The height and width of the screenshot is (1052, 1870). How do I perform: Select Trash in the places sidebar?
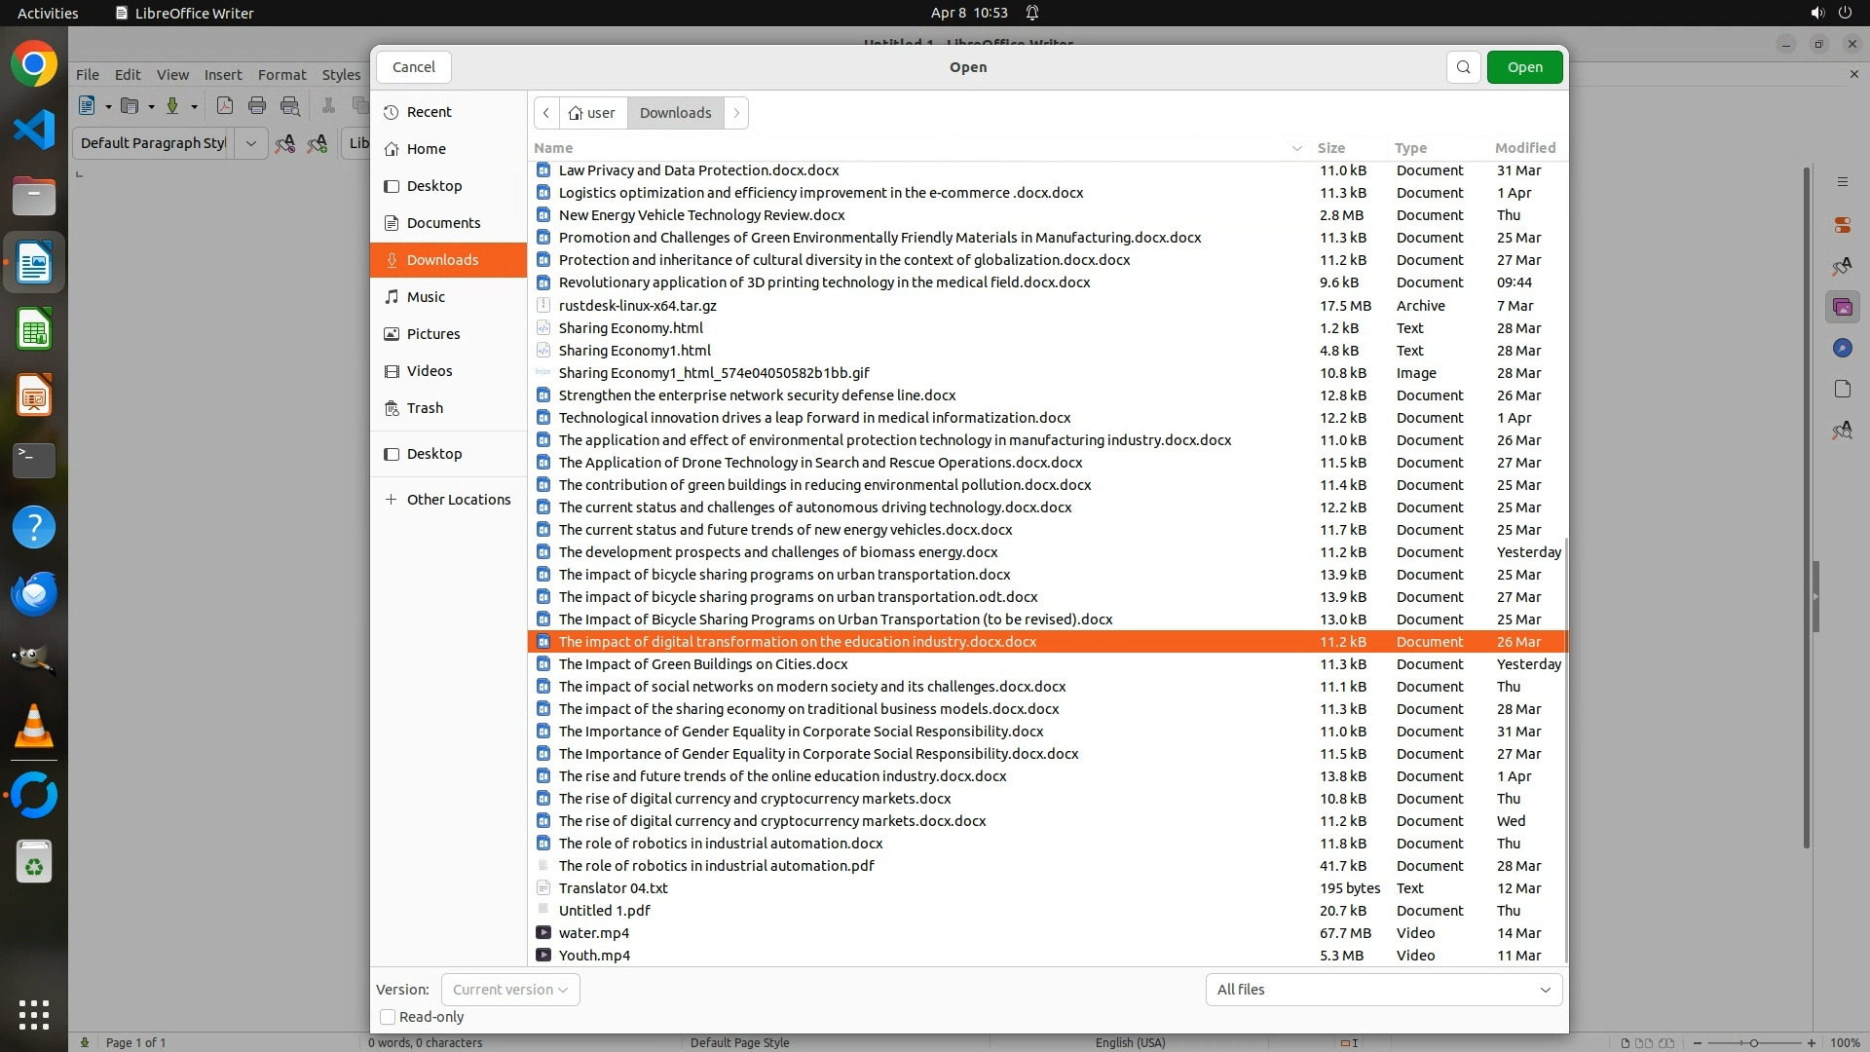(x=425, y=408)
